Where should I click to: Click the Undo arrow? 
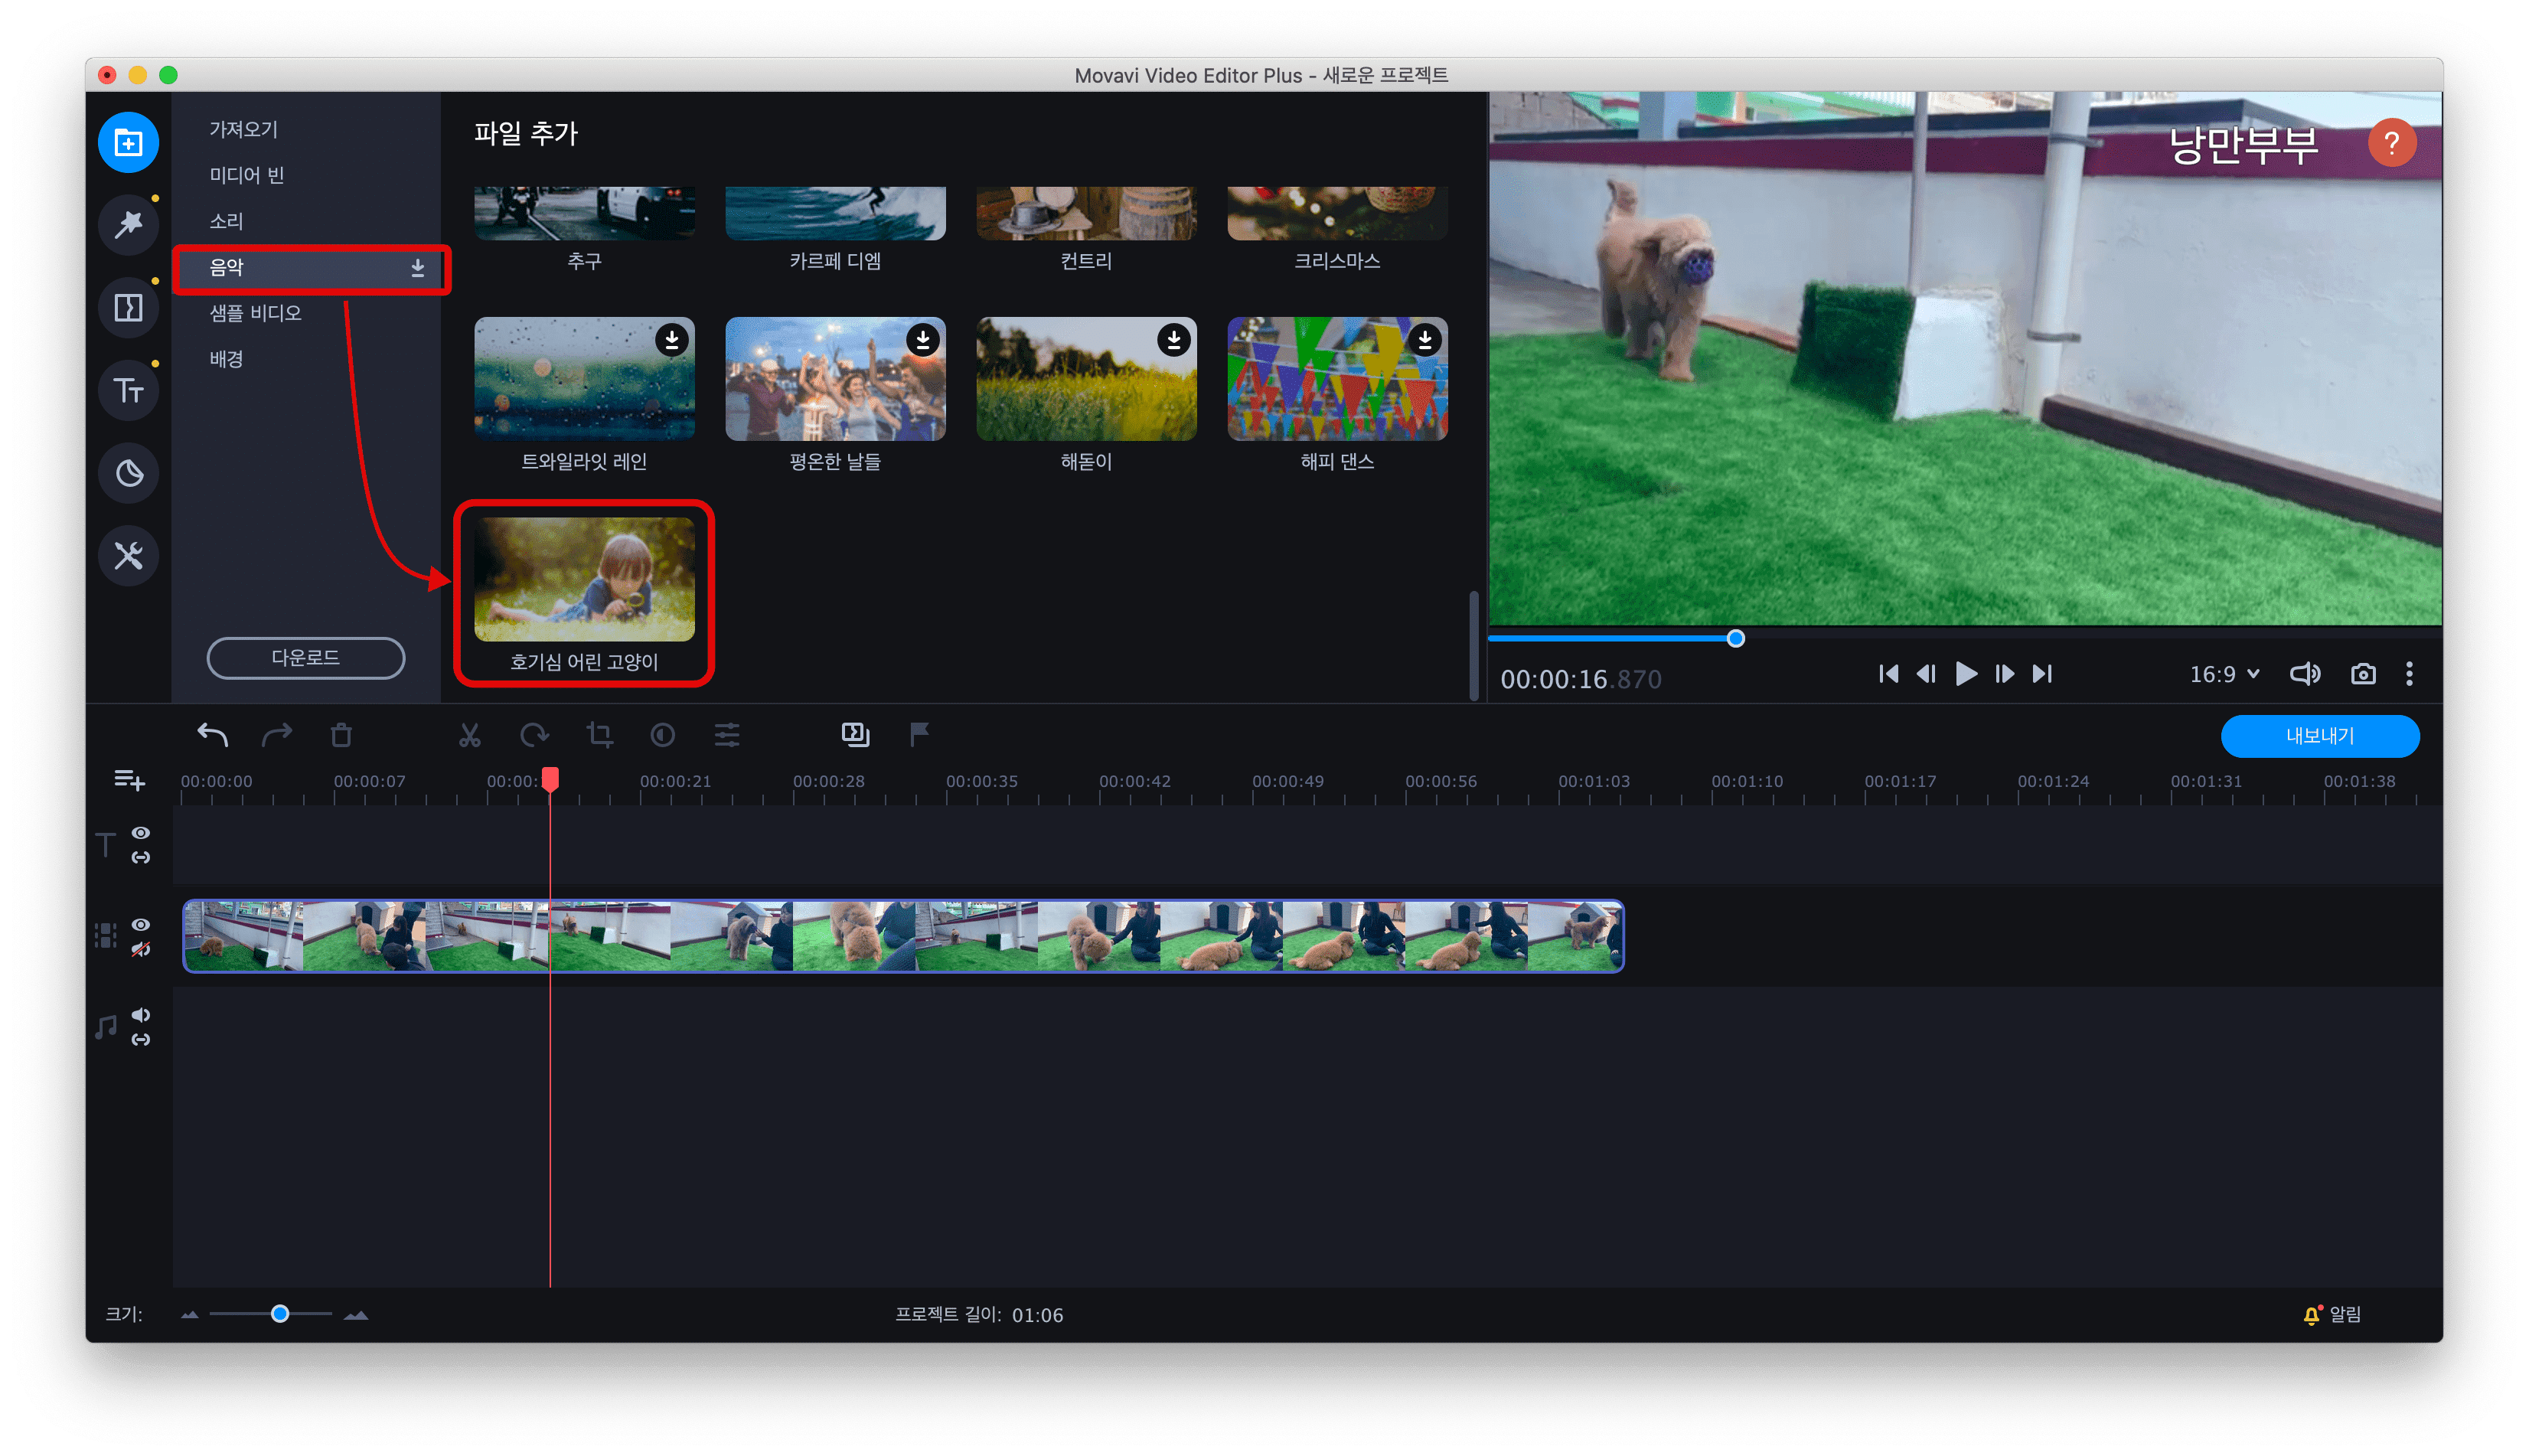(x=212, y=735)
